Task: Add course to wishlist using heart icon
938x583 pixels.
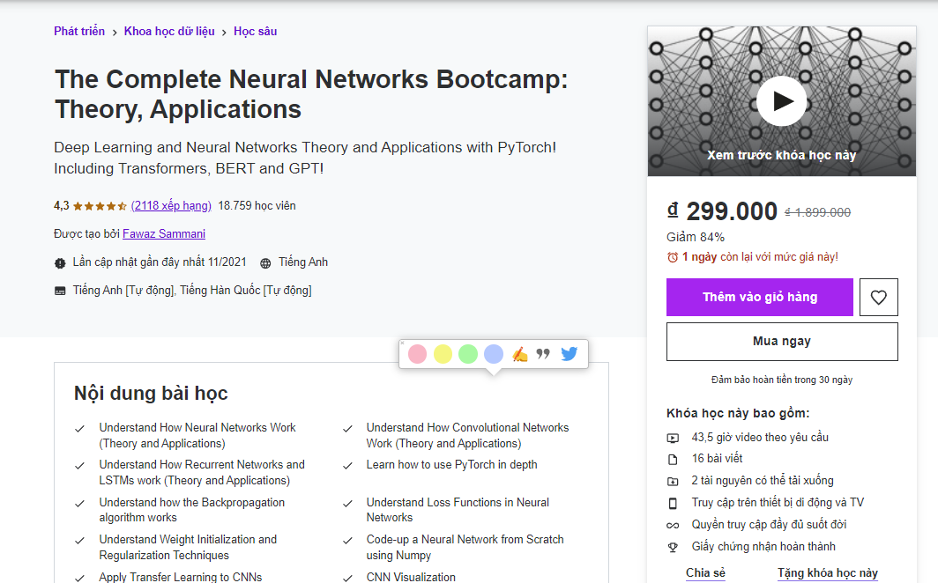Action: point(878,297)
